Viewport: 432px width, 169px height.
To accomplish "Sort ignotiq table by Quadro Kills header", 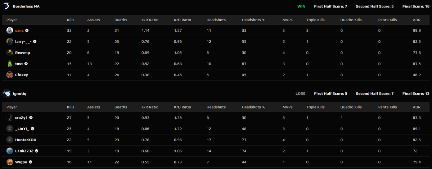I will pyautogui.click(x=351, y=107).
